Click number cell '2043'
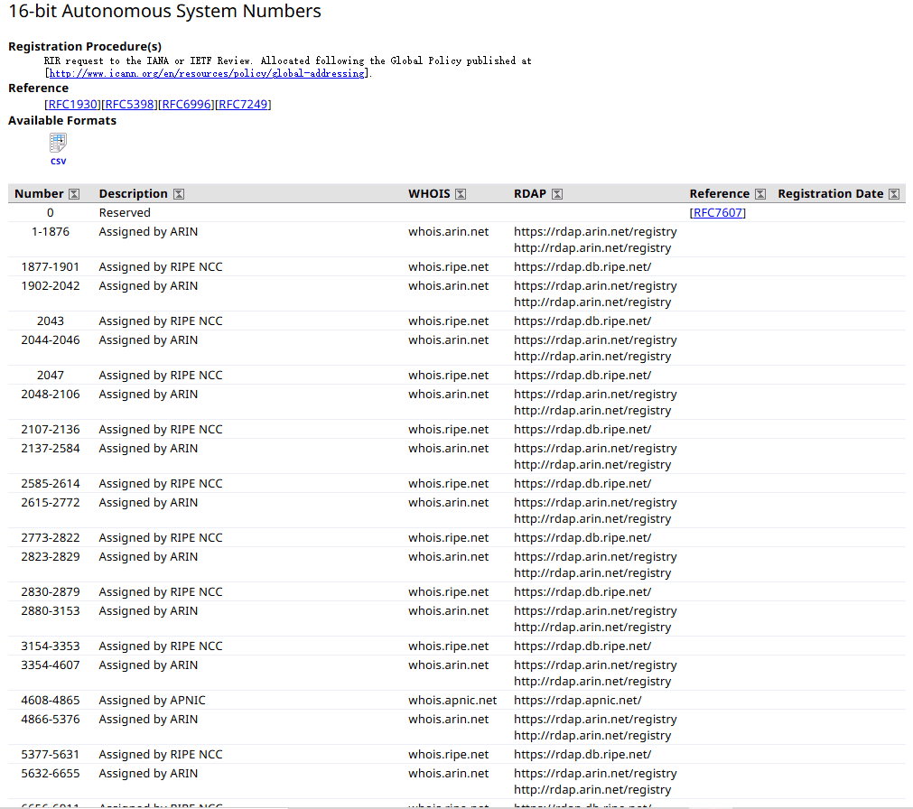This screenshot has height=809, width=913. [x=50, y=321]
